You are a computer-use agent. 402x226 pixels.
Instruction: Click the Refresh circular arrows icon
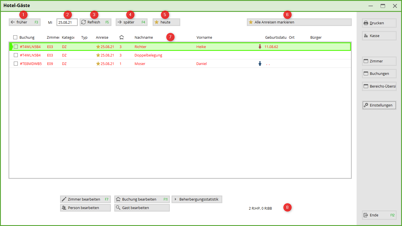click(84, 22)
